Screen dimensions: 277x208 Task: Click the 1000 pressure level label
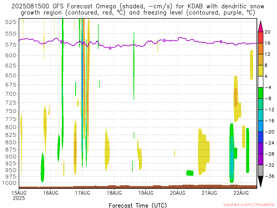click(x=9, y=183)
